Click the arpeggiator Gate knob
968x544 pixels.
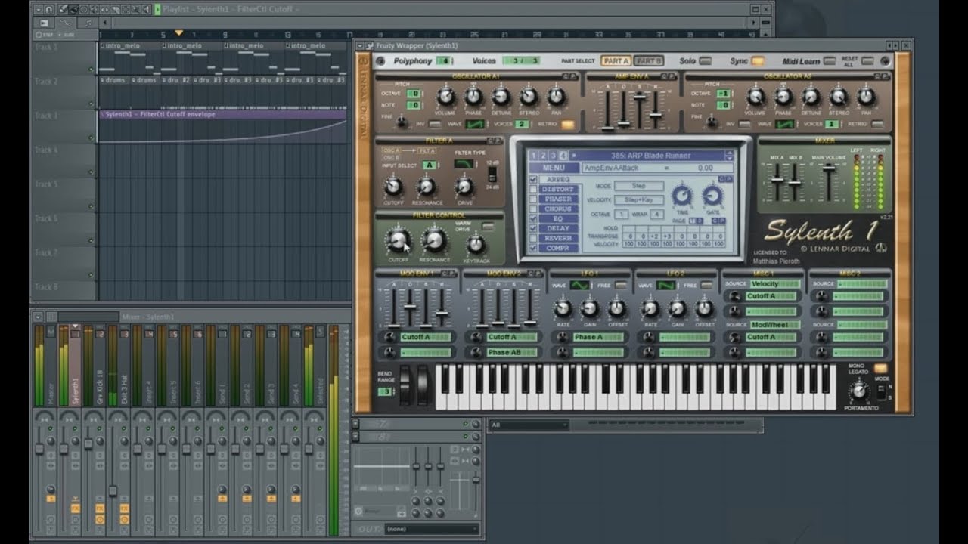[712, 196]
